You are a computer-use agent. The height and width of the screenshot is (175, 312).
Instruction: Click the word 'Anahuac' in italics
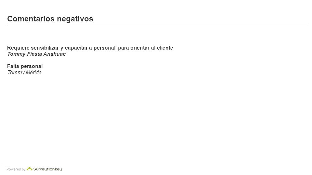[x=55, y=54]
